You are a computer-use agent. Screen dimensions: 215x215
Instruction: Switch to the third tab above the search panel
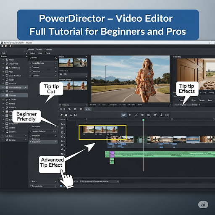48,53
